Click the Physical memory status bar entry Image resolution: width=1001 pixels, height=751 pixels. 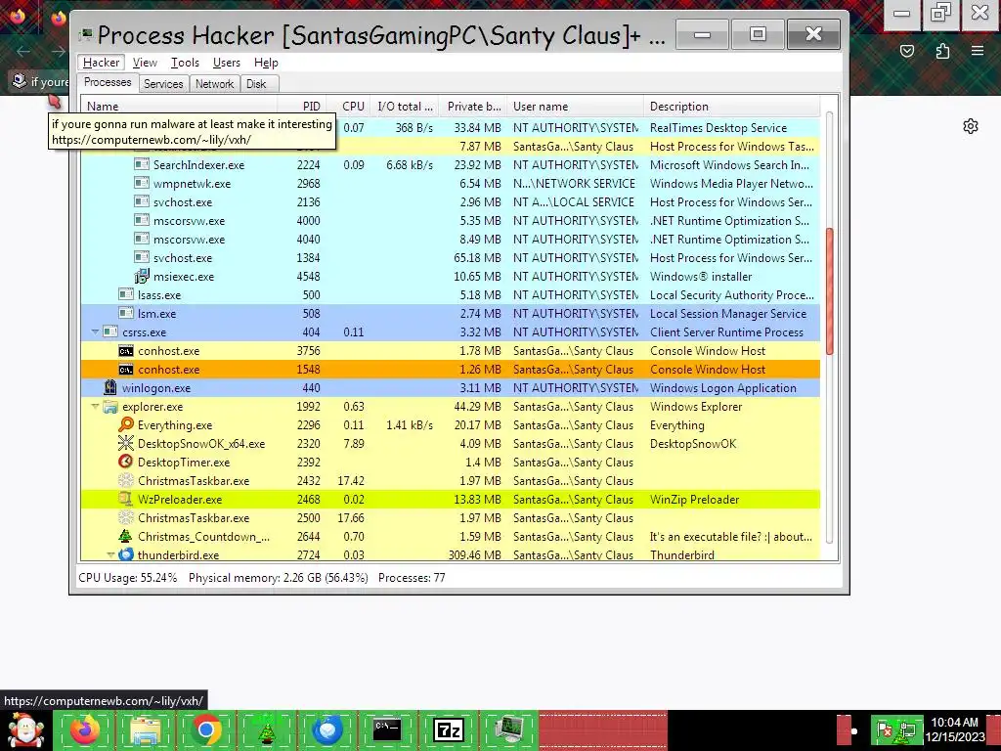(x=279, y=578)
